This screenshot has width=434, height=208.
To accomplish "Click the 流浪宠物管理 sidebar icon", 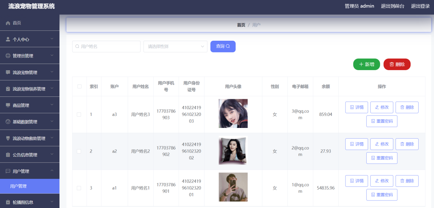I will tap(8, 72).
